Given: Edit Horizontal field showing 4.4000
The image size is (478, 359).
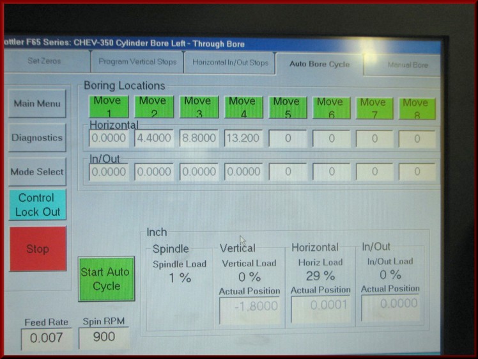Looking at the screenshot, I should [x=154, y=138].
